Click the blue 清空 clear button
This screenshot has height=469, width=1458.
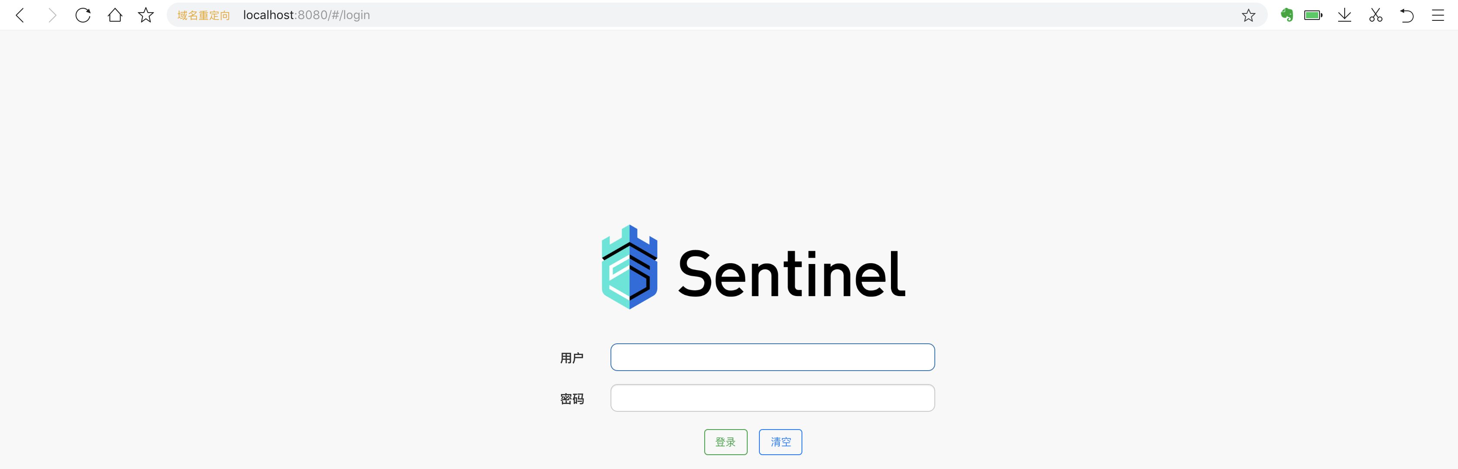click(781, 442)
